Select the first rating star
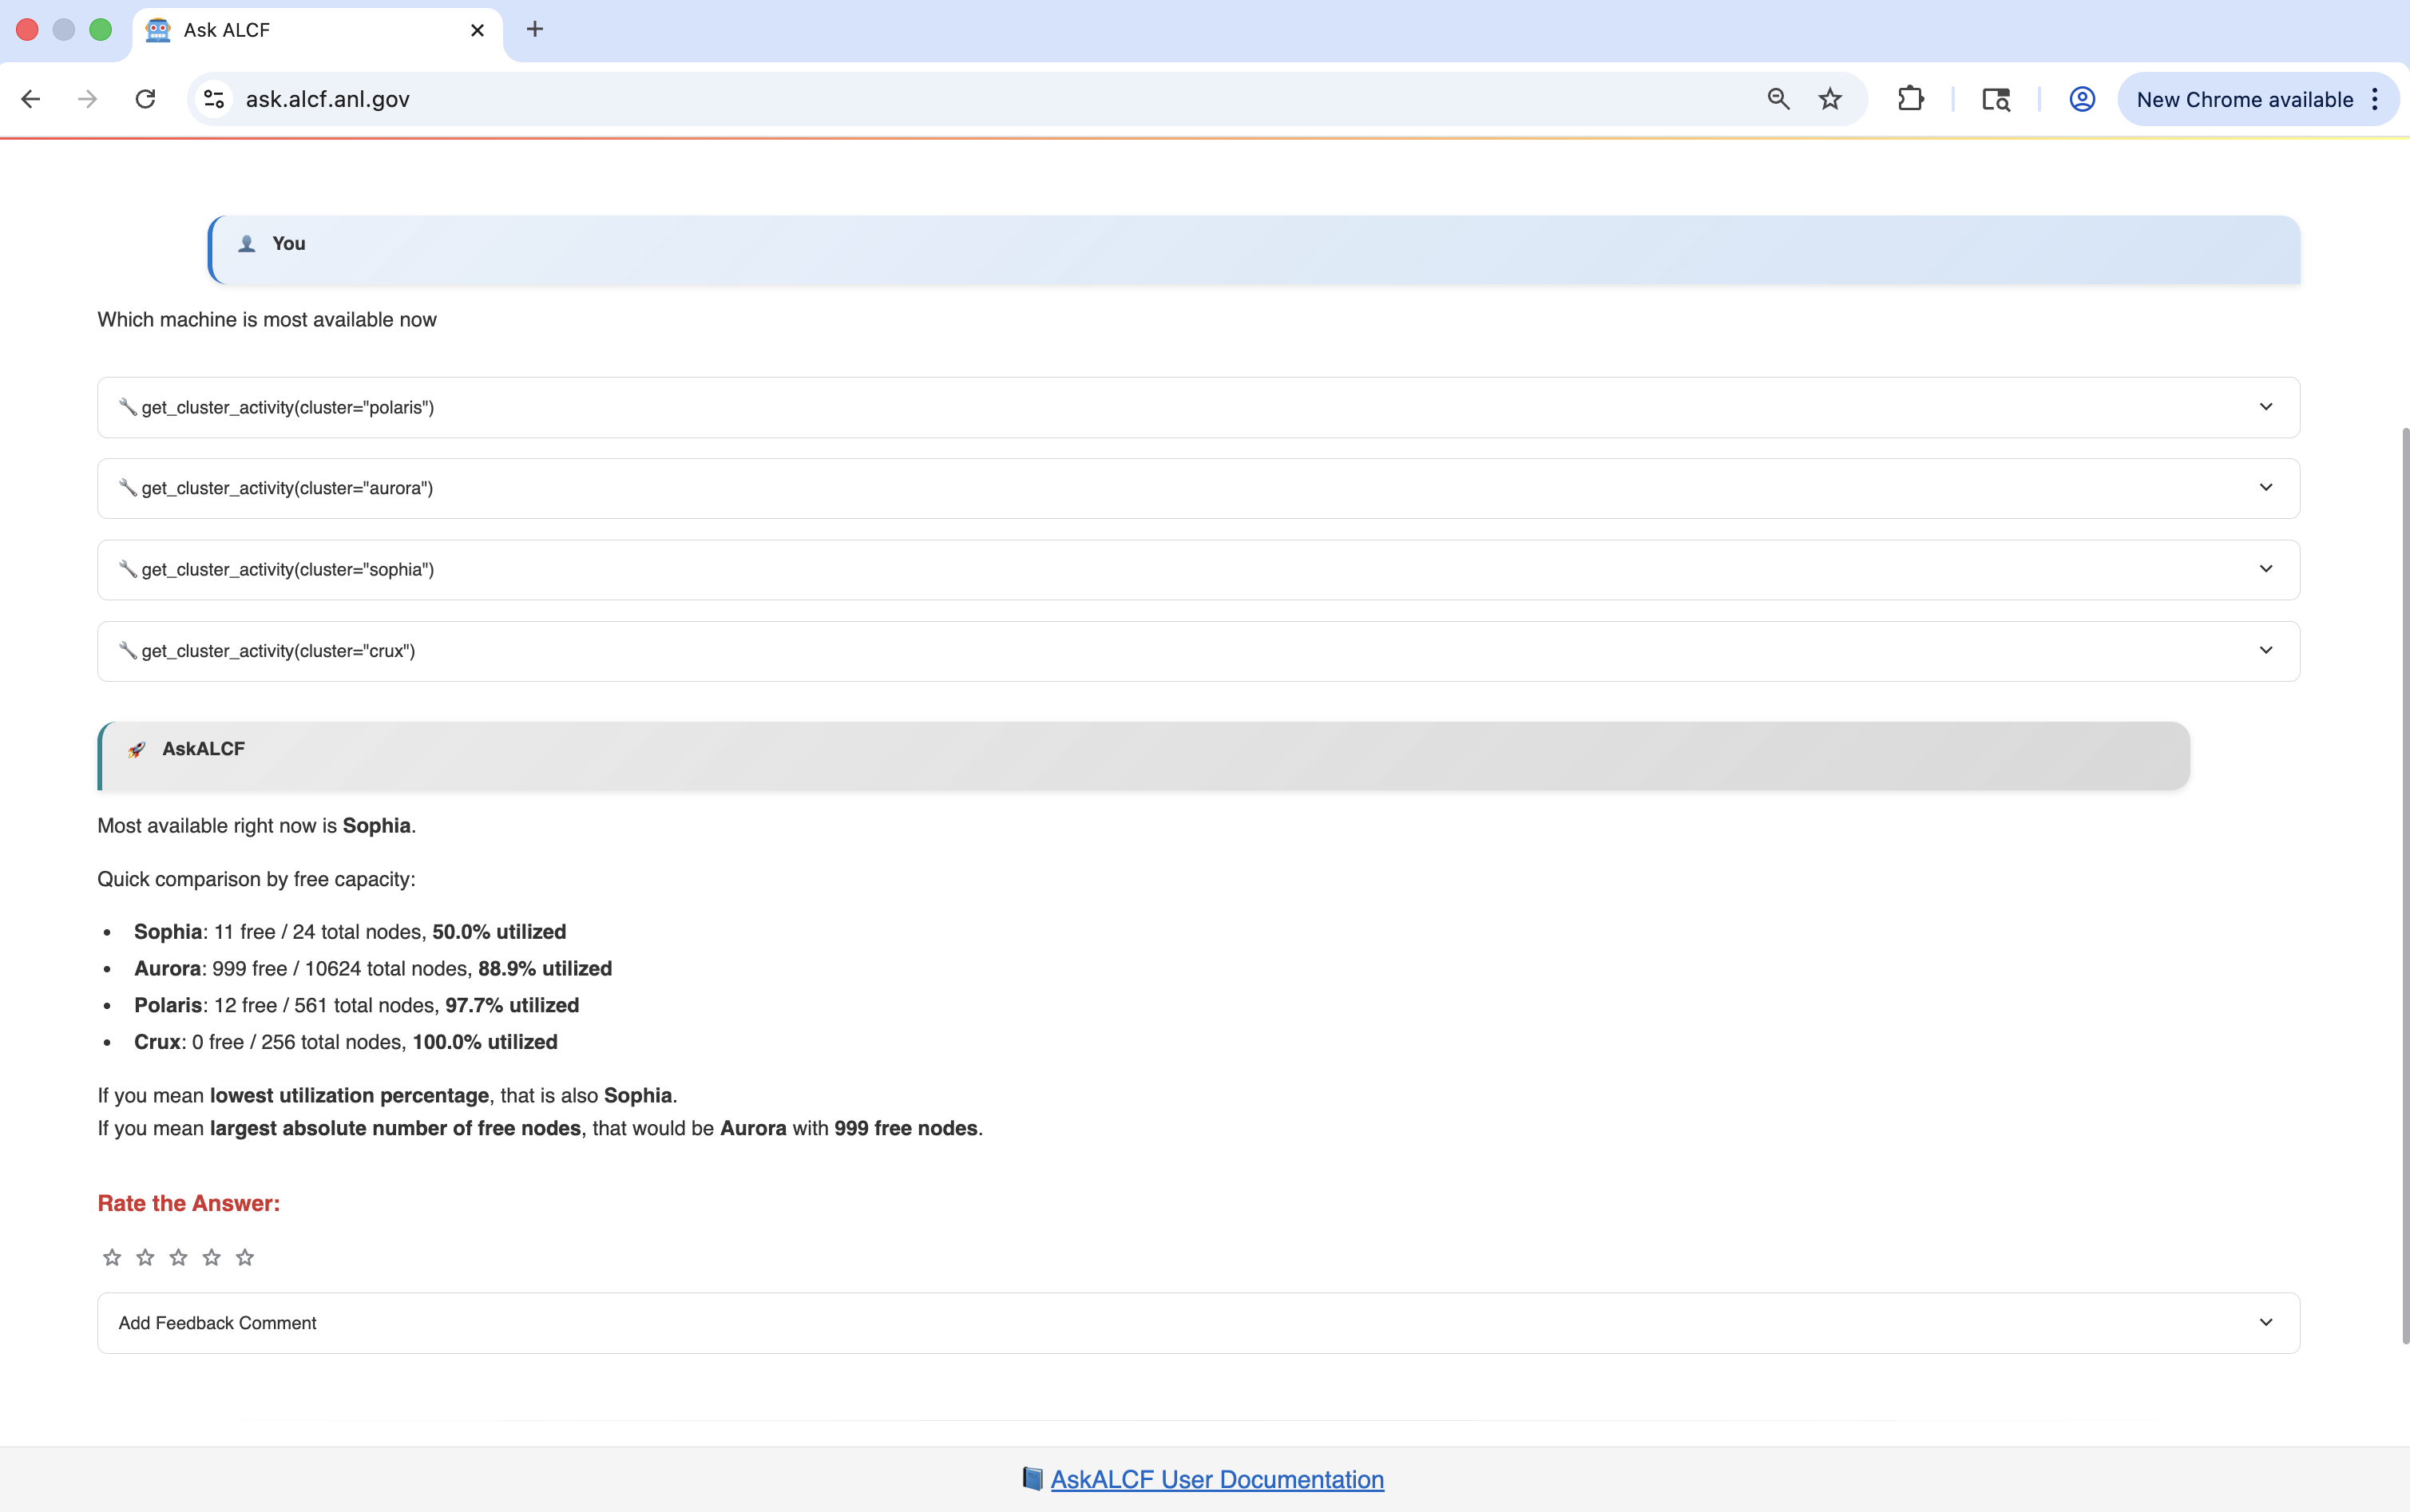 [x=112, y=1256]
